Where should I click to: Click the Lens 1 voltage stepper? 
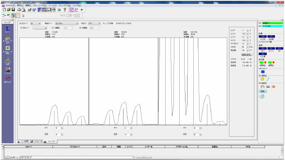point(247,31)
